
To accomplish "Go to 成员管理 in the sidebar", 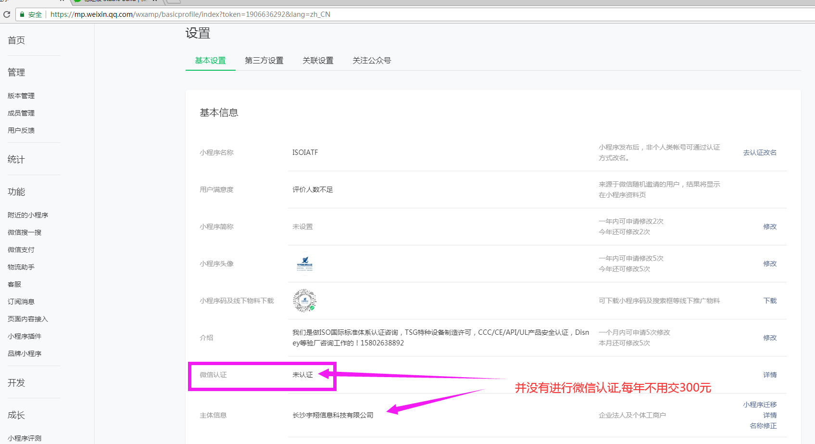I will [x=21, y=113].
